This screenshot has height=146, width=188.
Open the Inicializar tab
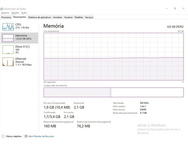(58, 17)
